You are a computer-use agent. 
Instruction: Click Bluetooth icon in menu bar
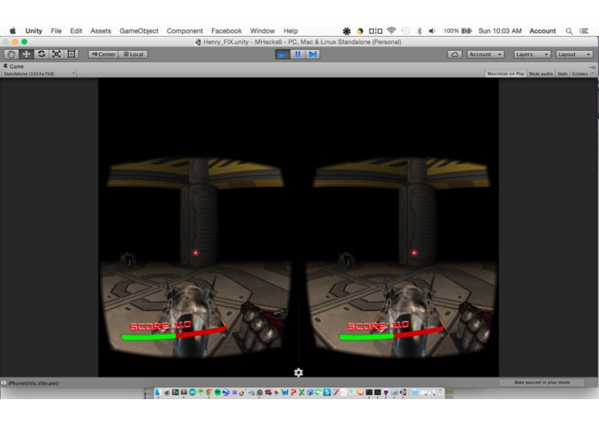[x=419, y=31]
